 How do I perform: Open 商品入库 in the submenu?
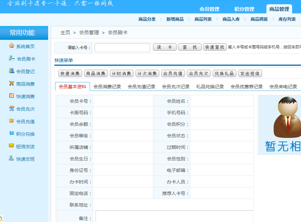tap(231, 19)
